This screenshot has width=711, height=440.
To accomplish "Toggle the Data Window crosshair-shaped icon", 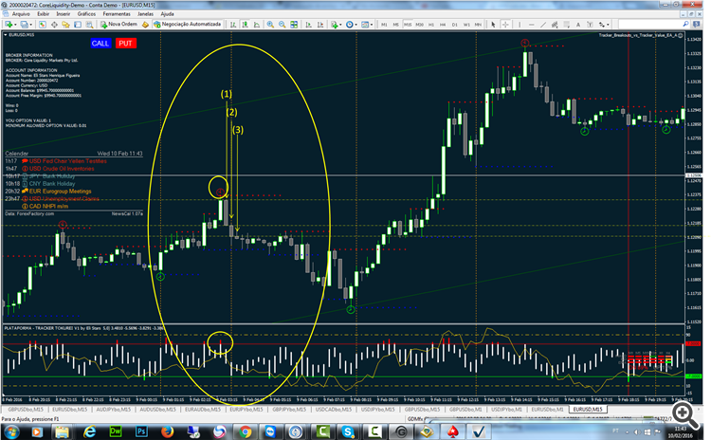I will (54, 24).
